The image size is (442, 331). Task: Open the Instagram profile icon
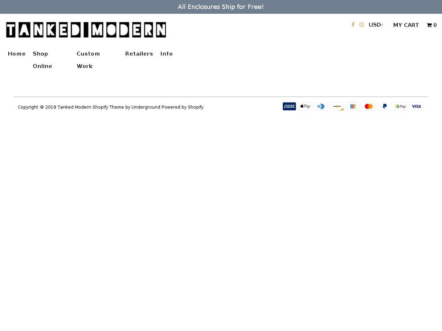362,25
